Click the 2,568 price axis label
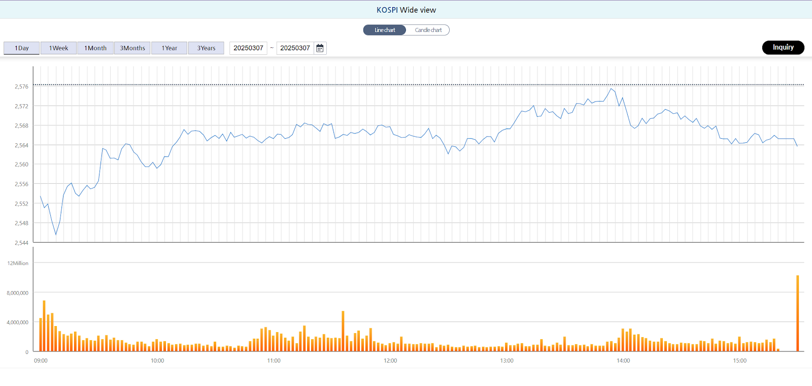Viewport: 812px width, 386px height. click(x=21, y=125)
